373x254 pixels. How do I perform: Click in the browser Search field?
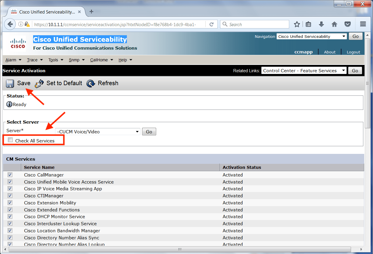point(254,24)
